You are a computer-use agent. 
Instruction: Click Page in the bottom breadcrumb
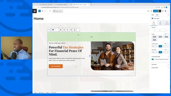point(35,93)
